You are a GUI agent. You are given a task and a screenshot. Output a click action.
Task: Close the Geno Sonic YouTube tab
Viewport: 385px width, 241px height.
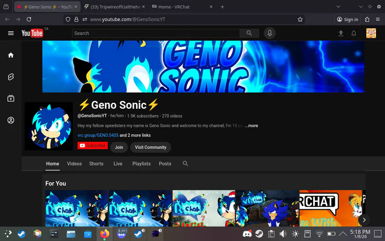pyautogui.click(x=76, y=6)
